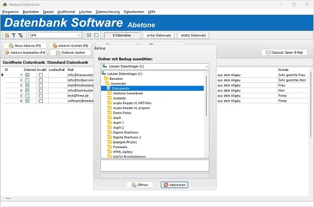
Task: Open the Datensicherung menu
Action: (x=108, y=12)
